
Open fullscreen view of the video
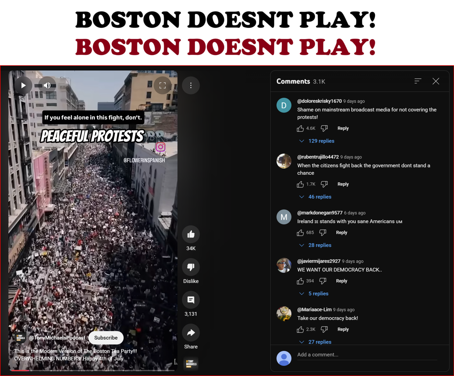[162, 85]
